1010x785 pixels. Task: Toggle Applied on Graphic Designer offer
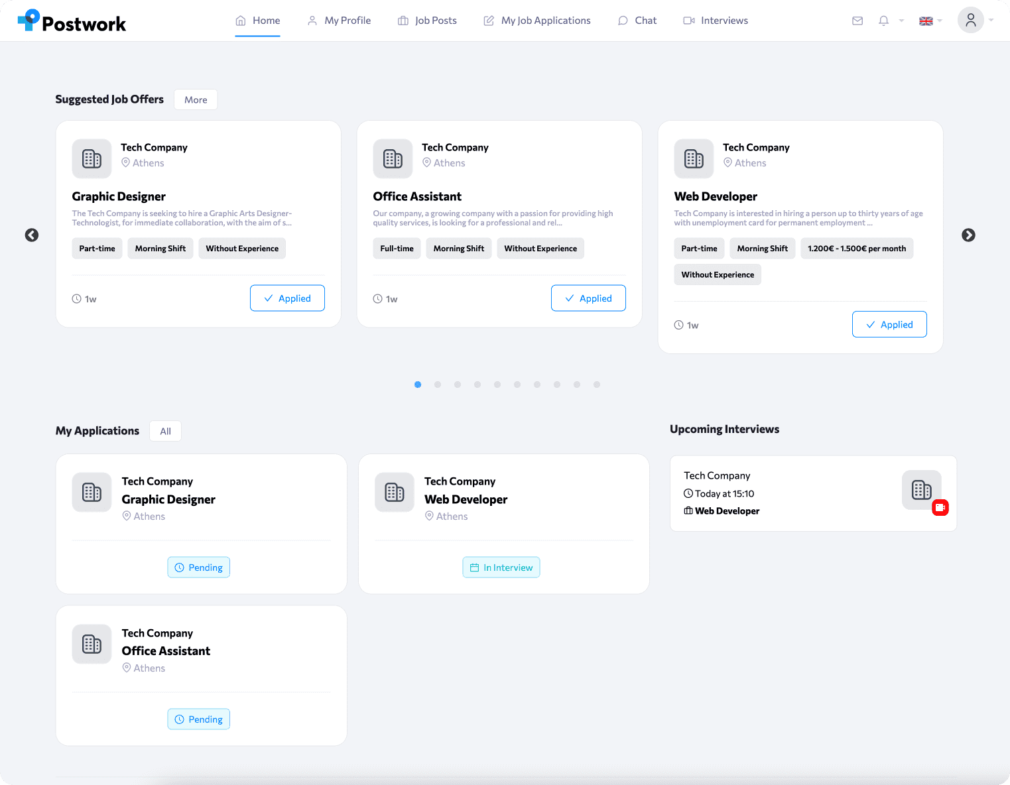[287, 298]
